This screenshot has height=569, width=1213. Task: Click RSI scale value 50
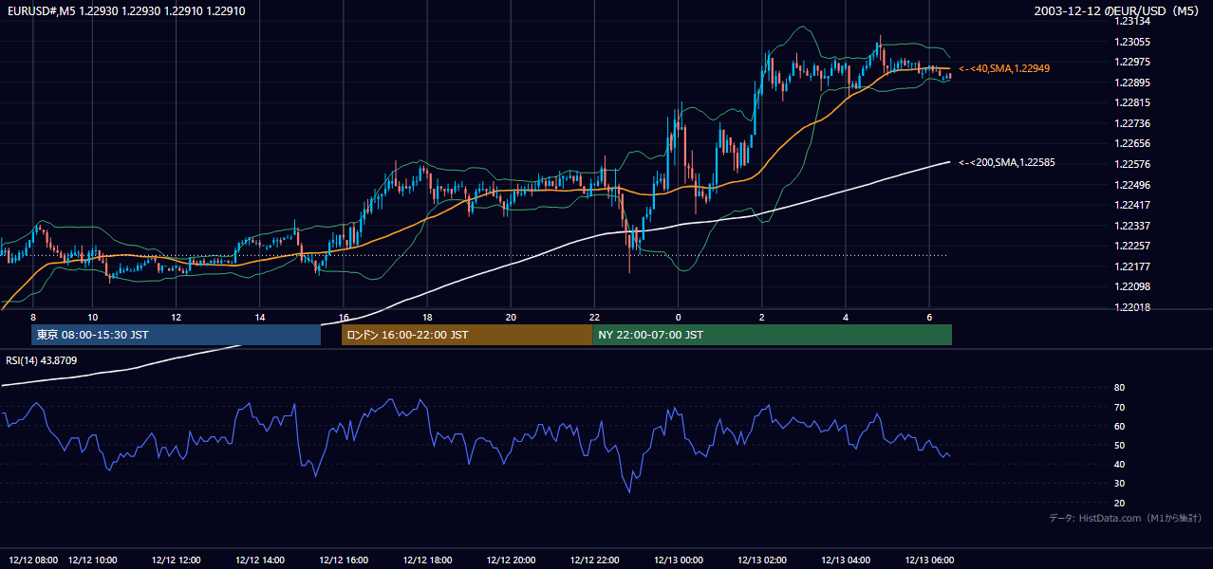coord(1119,445)
